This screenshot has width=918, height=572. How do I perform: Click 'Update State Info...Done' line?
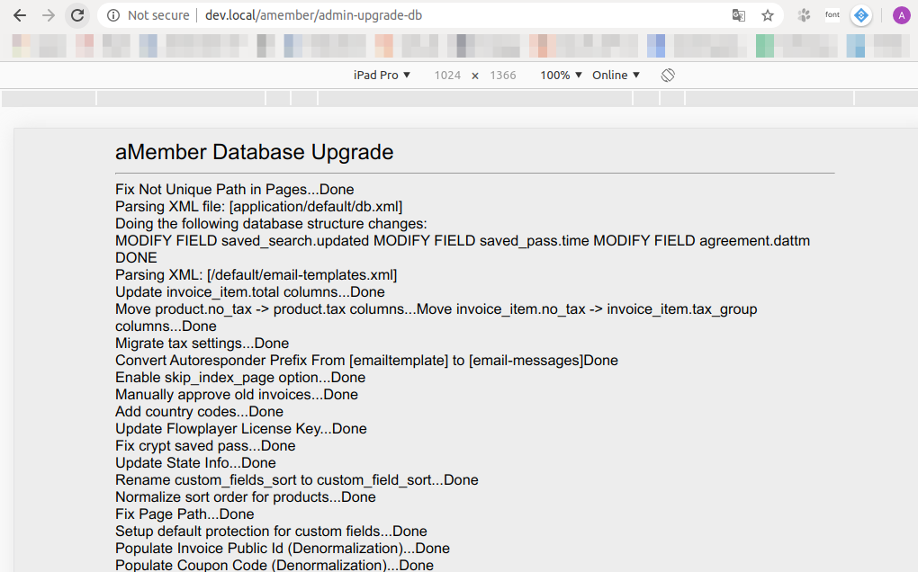click(195, 462)
